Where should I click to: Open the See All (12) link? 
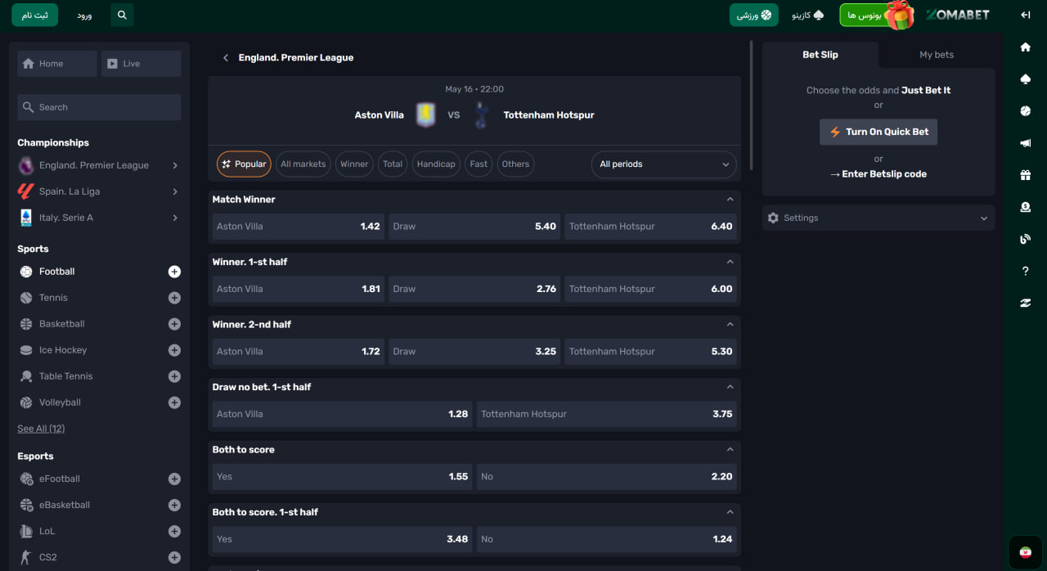click(40, 428)
